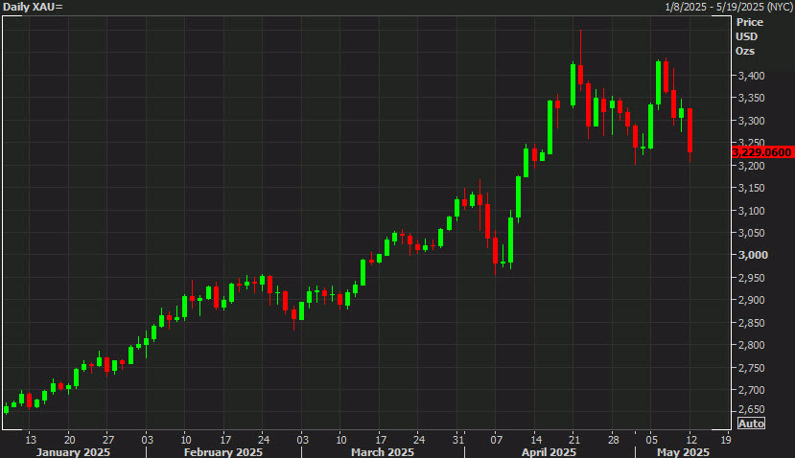The height and width of the screenshot is (458, 795).
Task: Click the 'Ozs' unit label
Action: point(745,51)
